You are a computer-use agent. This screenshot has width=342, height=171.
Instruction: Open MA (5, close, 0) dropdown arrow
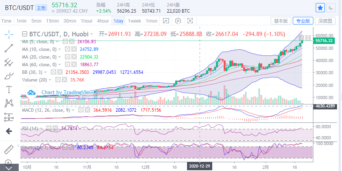coord(57,42)
